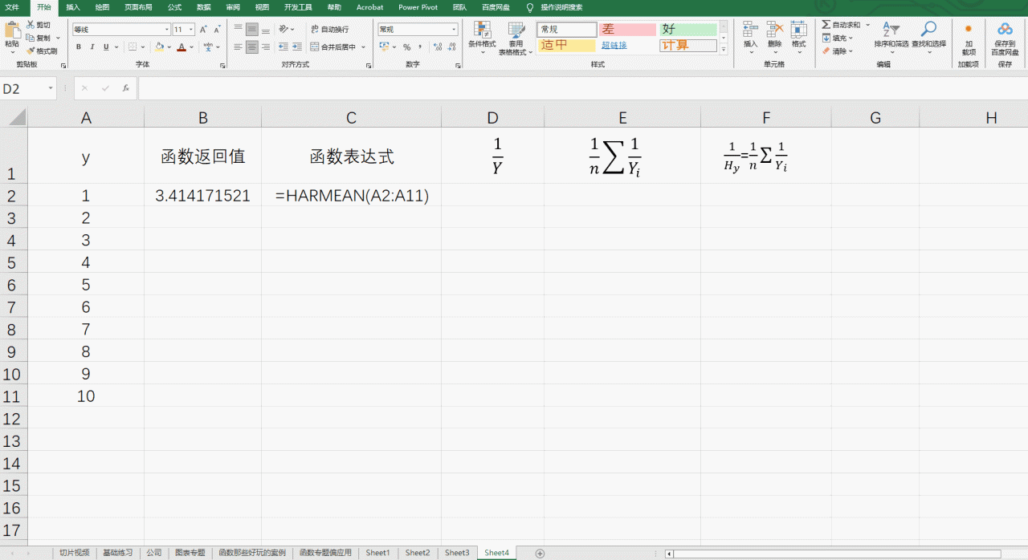Apply the 差 (Bad) cell style

point(628,30)
